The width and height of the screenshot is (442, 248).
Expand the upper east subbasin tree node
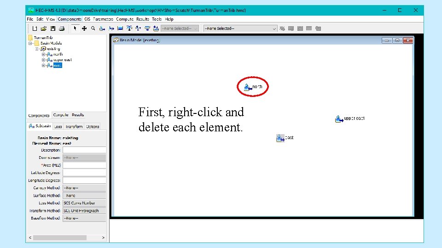tap(43, 60)
